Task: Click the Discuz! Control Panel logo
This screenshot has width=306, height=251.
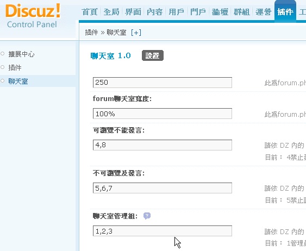Action: 33,16
